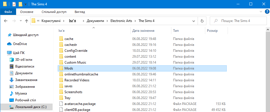Select the cache folder icon
Image resolution: width=270 pixels, height=112 pixels.
pyautogui.click(x=61, y=39)
